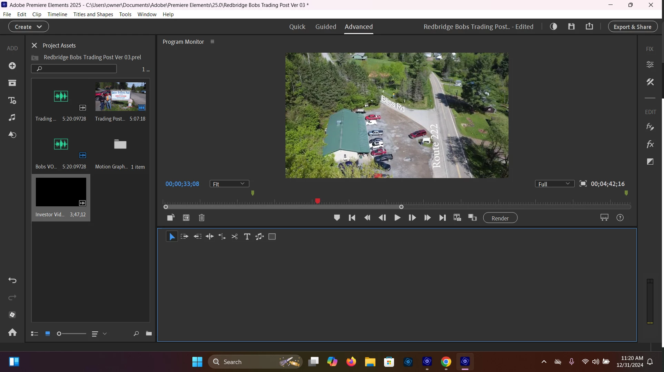This screenshot has width=664, height=372.
Task: Switch to the Guided tab
Action: (x=325, y=27)
